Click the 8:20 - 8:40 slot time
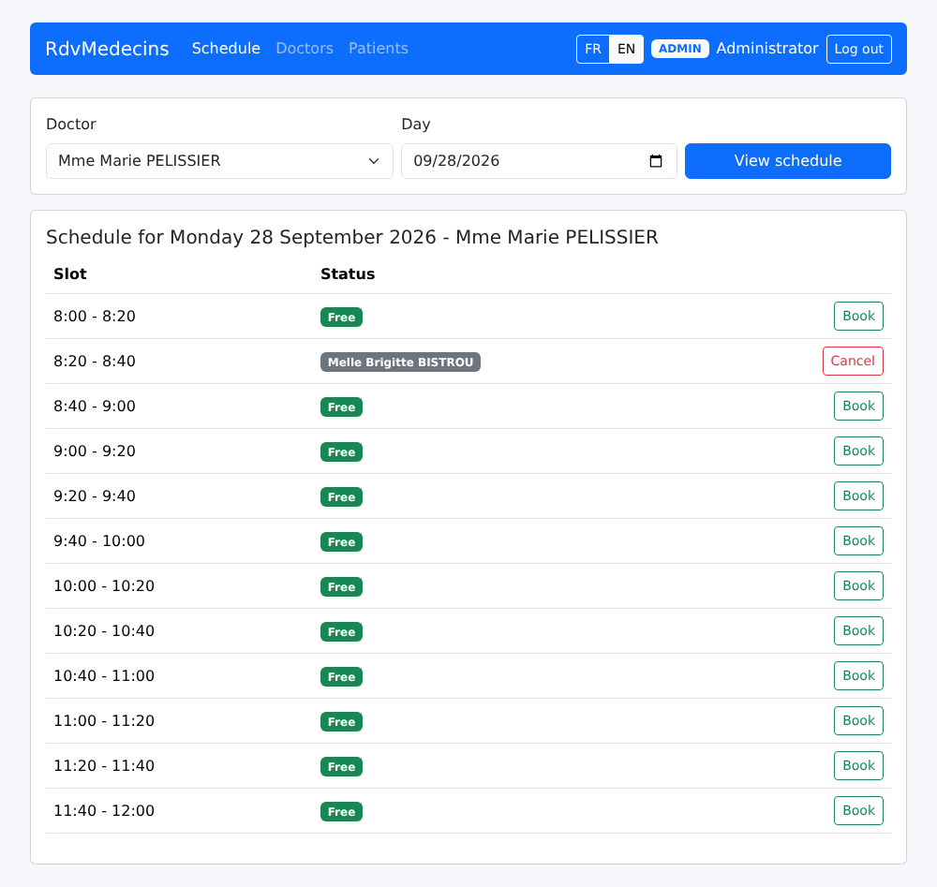 tap(95, 362)
